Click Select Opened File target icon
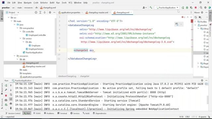The image size is (212, 119). point(36,13)
